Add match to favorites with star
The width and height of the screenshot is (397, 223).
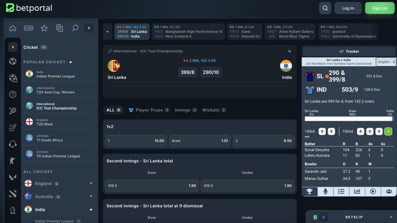pos(289,51)
